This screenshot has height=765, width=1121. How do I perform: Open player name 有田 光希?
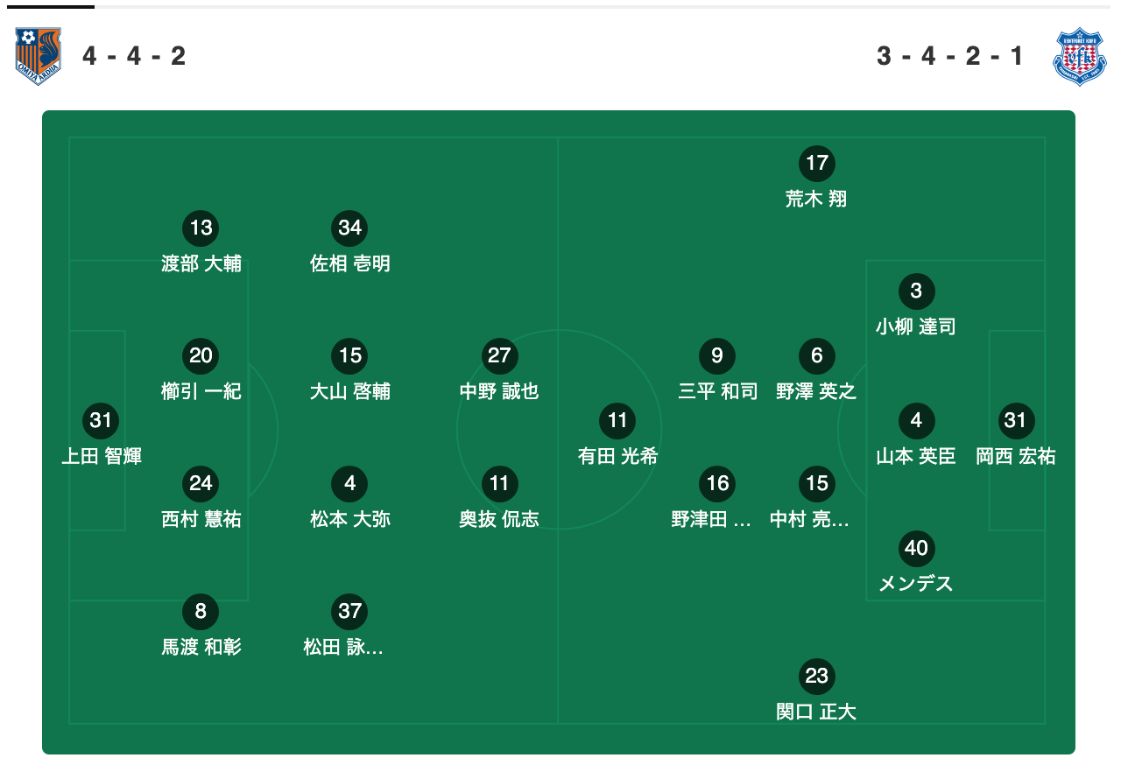coord(618,456)
